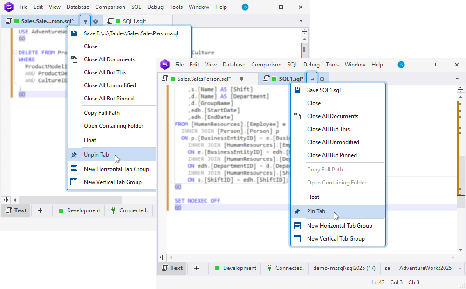Click the scroll right arrow in front horizontal scrollbar

click(x=452, y=257)
